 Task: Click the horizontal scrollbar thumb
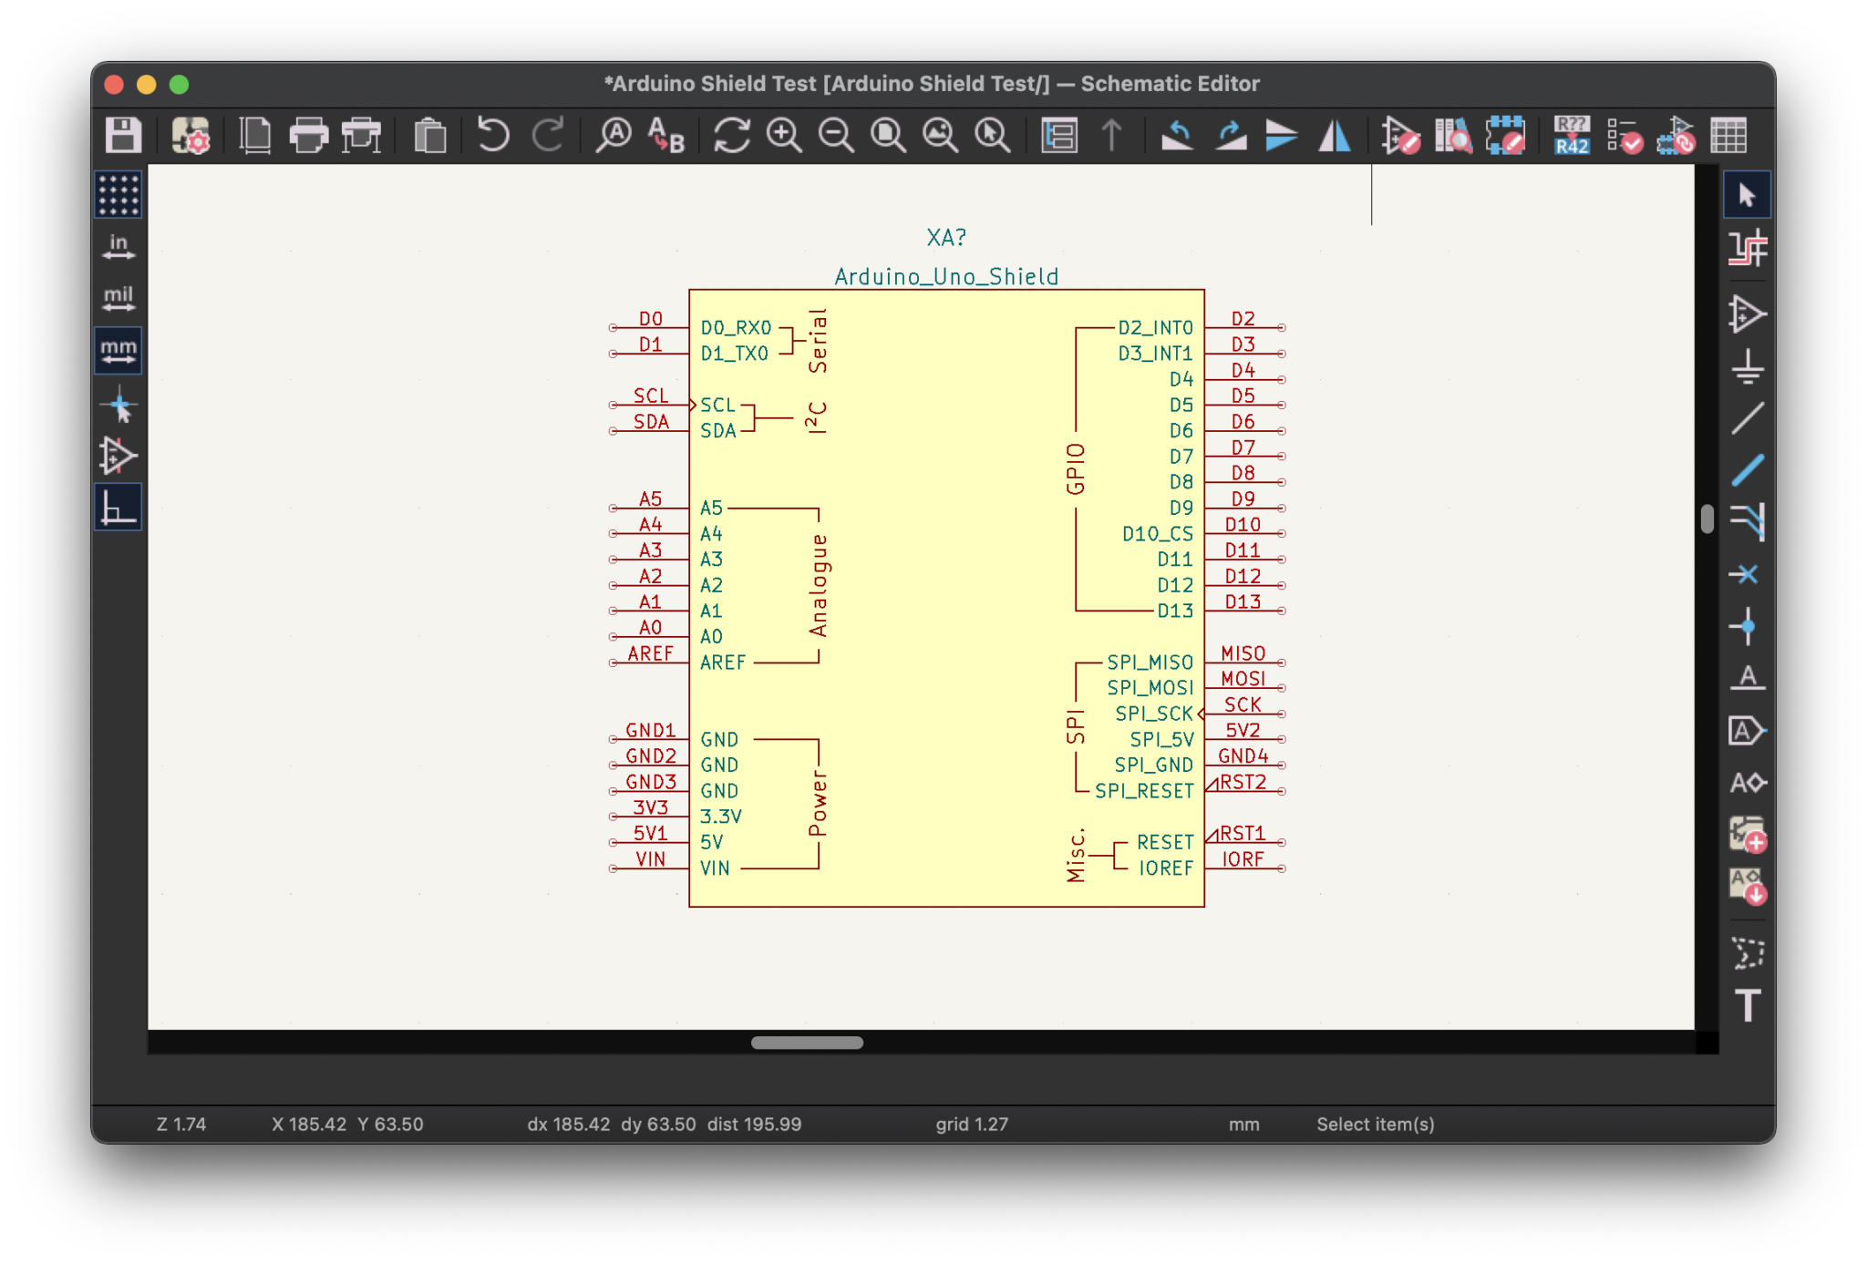(x=807, y=1043)
